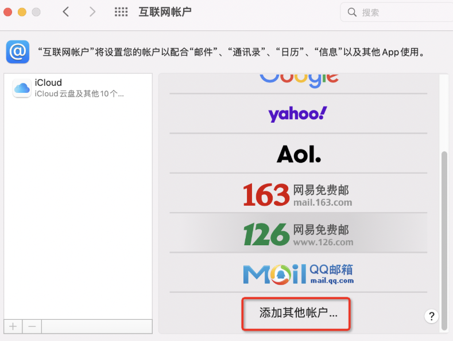
Task: Click the magnifying glass search icon
Action: (352, 12)
